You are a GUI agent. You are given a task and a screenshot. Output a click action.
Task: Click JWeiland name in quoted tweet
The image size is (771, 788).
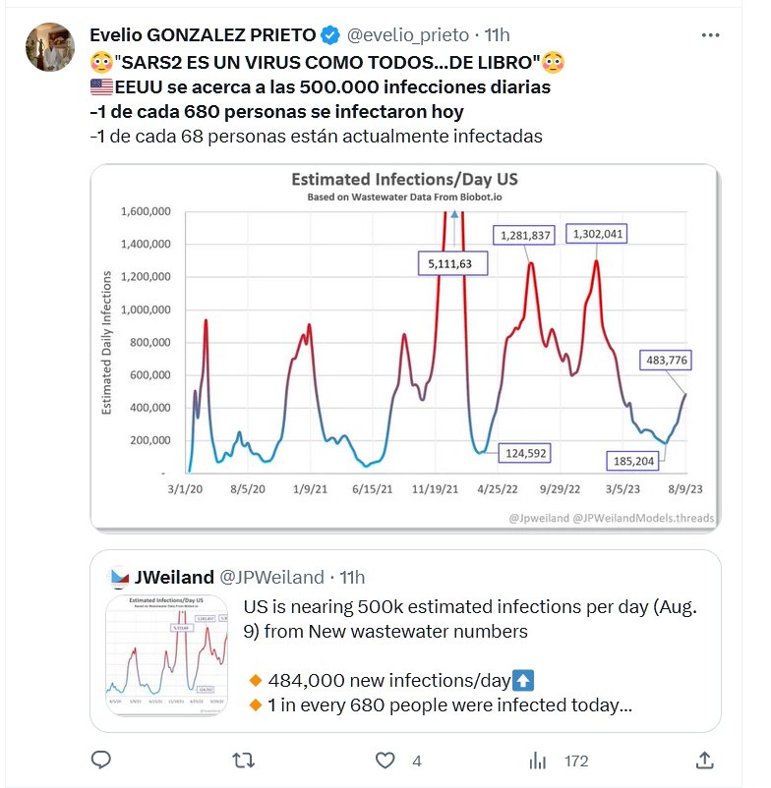[x=174, y=577]
